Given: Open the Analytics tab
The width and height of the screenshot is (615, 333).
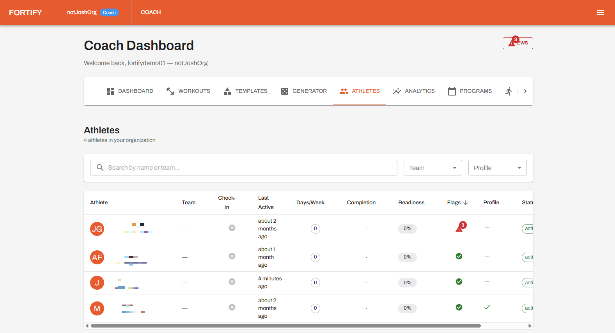Looking at the screenshot, I should point(414,91).
